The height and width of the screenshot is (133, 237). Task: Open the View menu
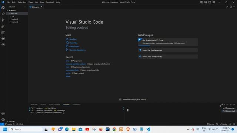[x=30, y=2]
